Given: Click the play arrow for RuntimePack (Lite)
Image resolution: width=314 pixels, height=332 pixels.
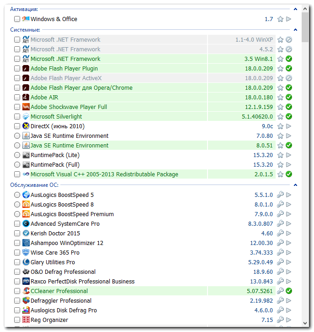Looking at the screenshot, I should pos(288,155).
